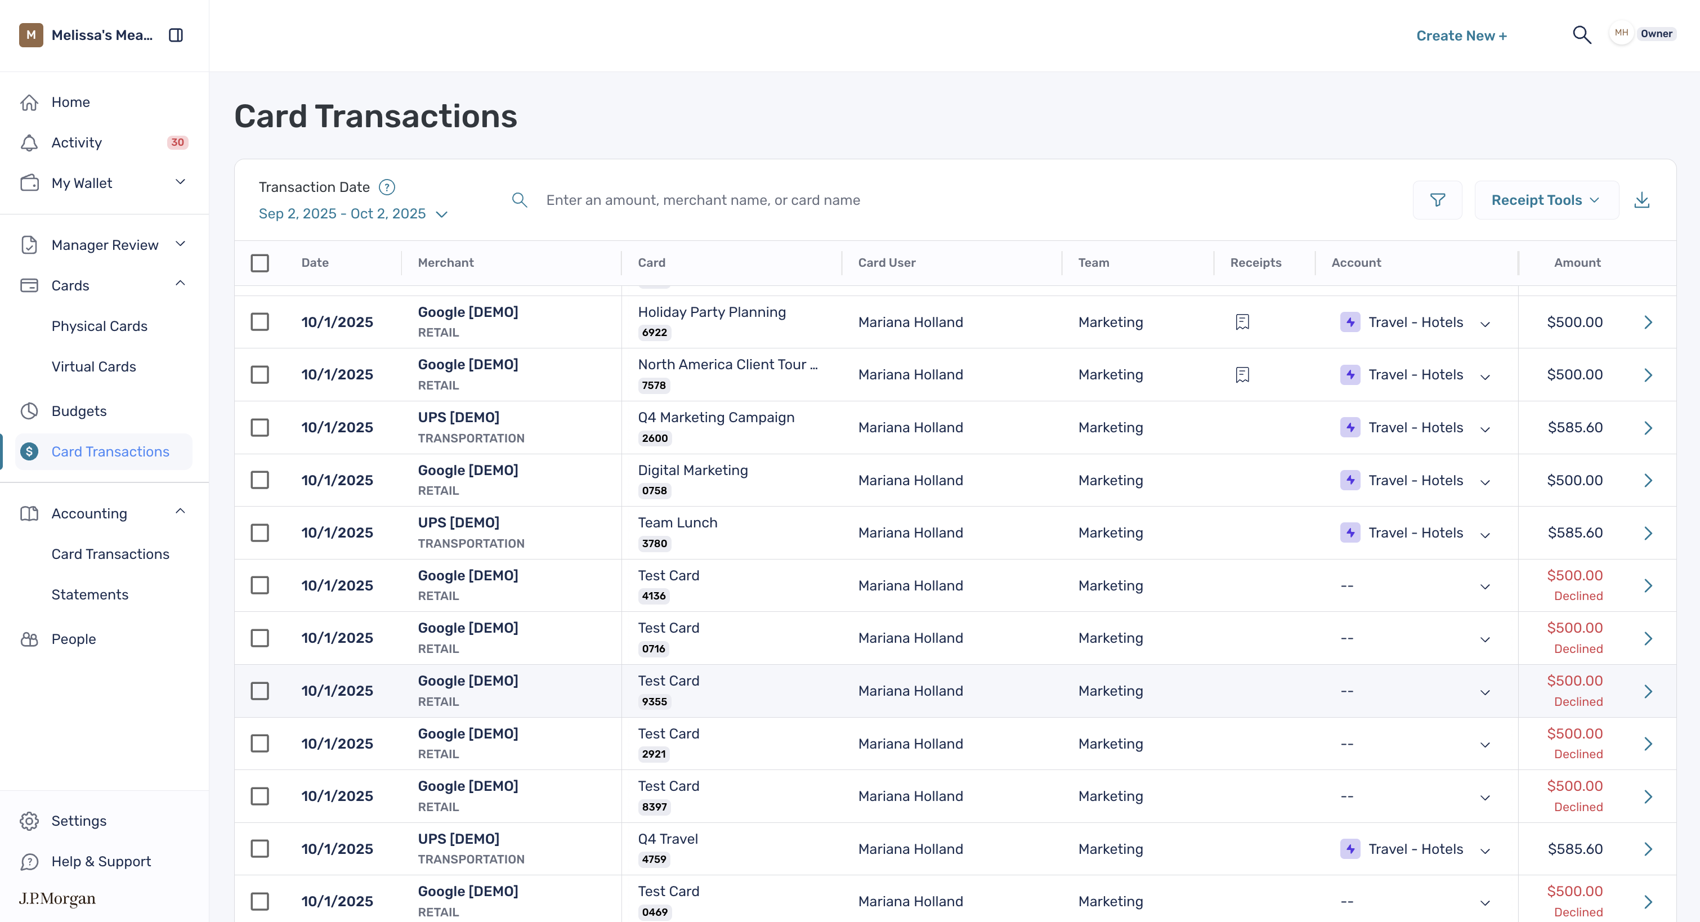This screenshot has width=1700, height=922.
Task: Focus the amount or merchant search field
Action: pos(703,200)
